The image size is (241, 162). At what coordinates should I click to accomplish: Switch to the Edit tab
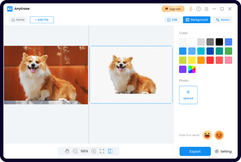[x=172, y=20]
